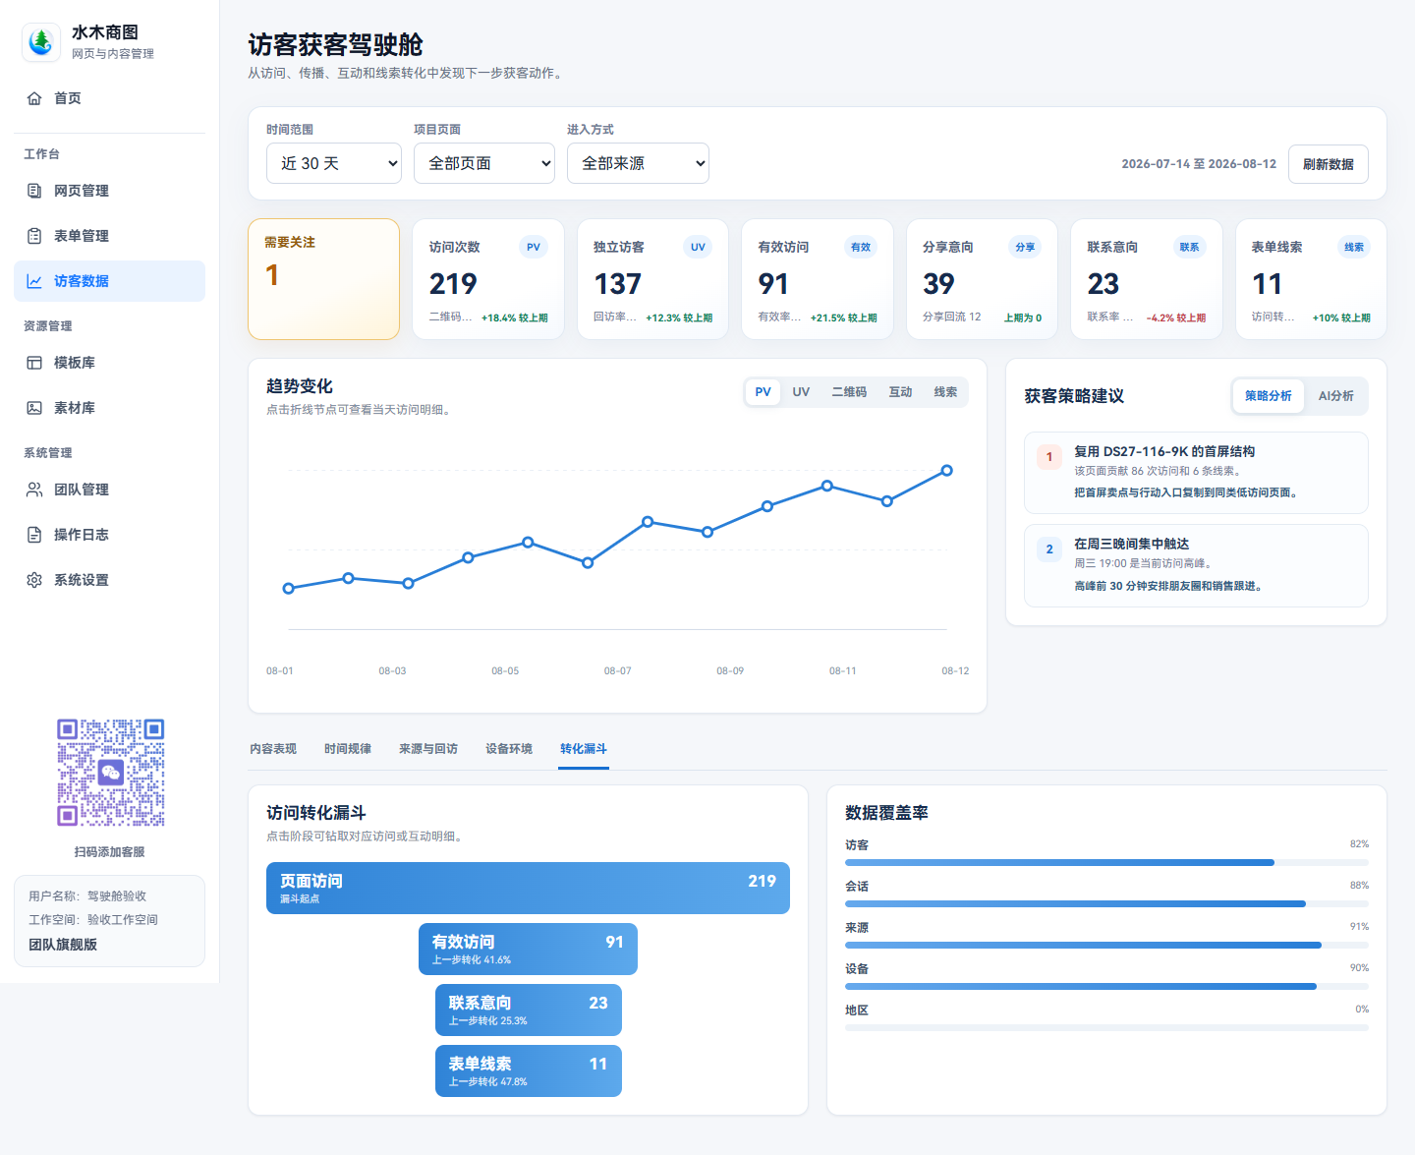This screenshot has width=1415, height=1155.
Task: Open the 设备环境 tab
Action: (x=509, y=749)
